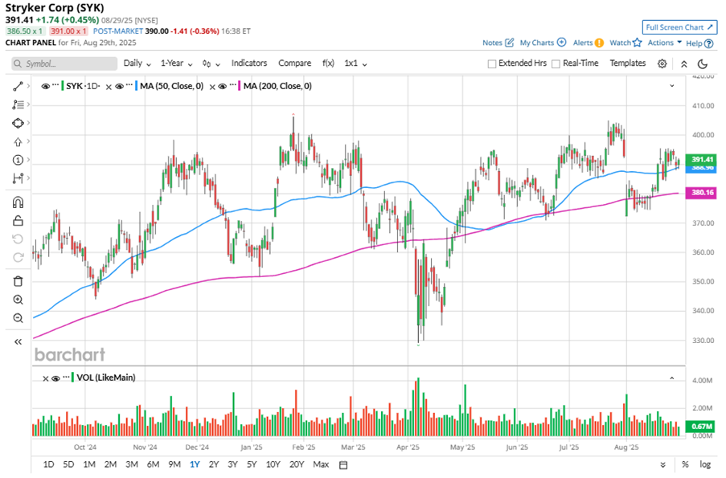The image size is (726, 478).
Task: Select the trend line drawing tool
Action: click(18, 86)
